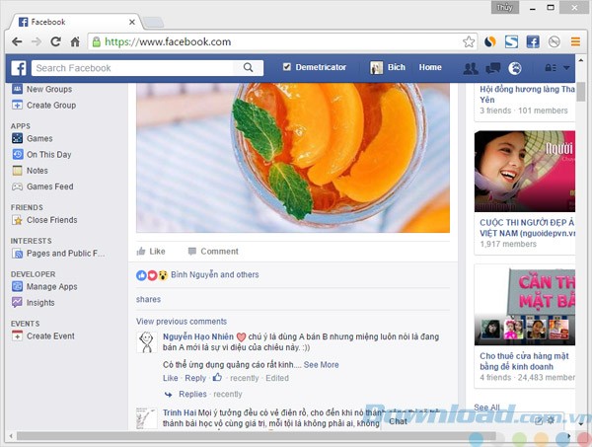The height and width of the screenshot is (447, 592).
Task: Click the orange flame extension icon
Action: [490, 41]
